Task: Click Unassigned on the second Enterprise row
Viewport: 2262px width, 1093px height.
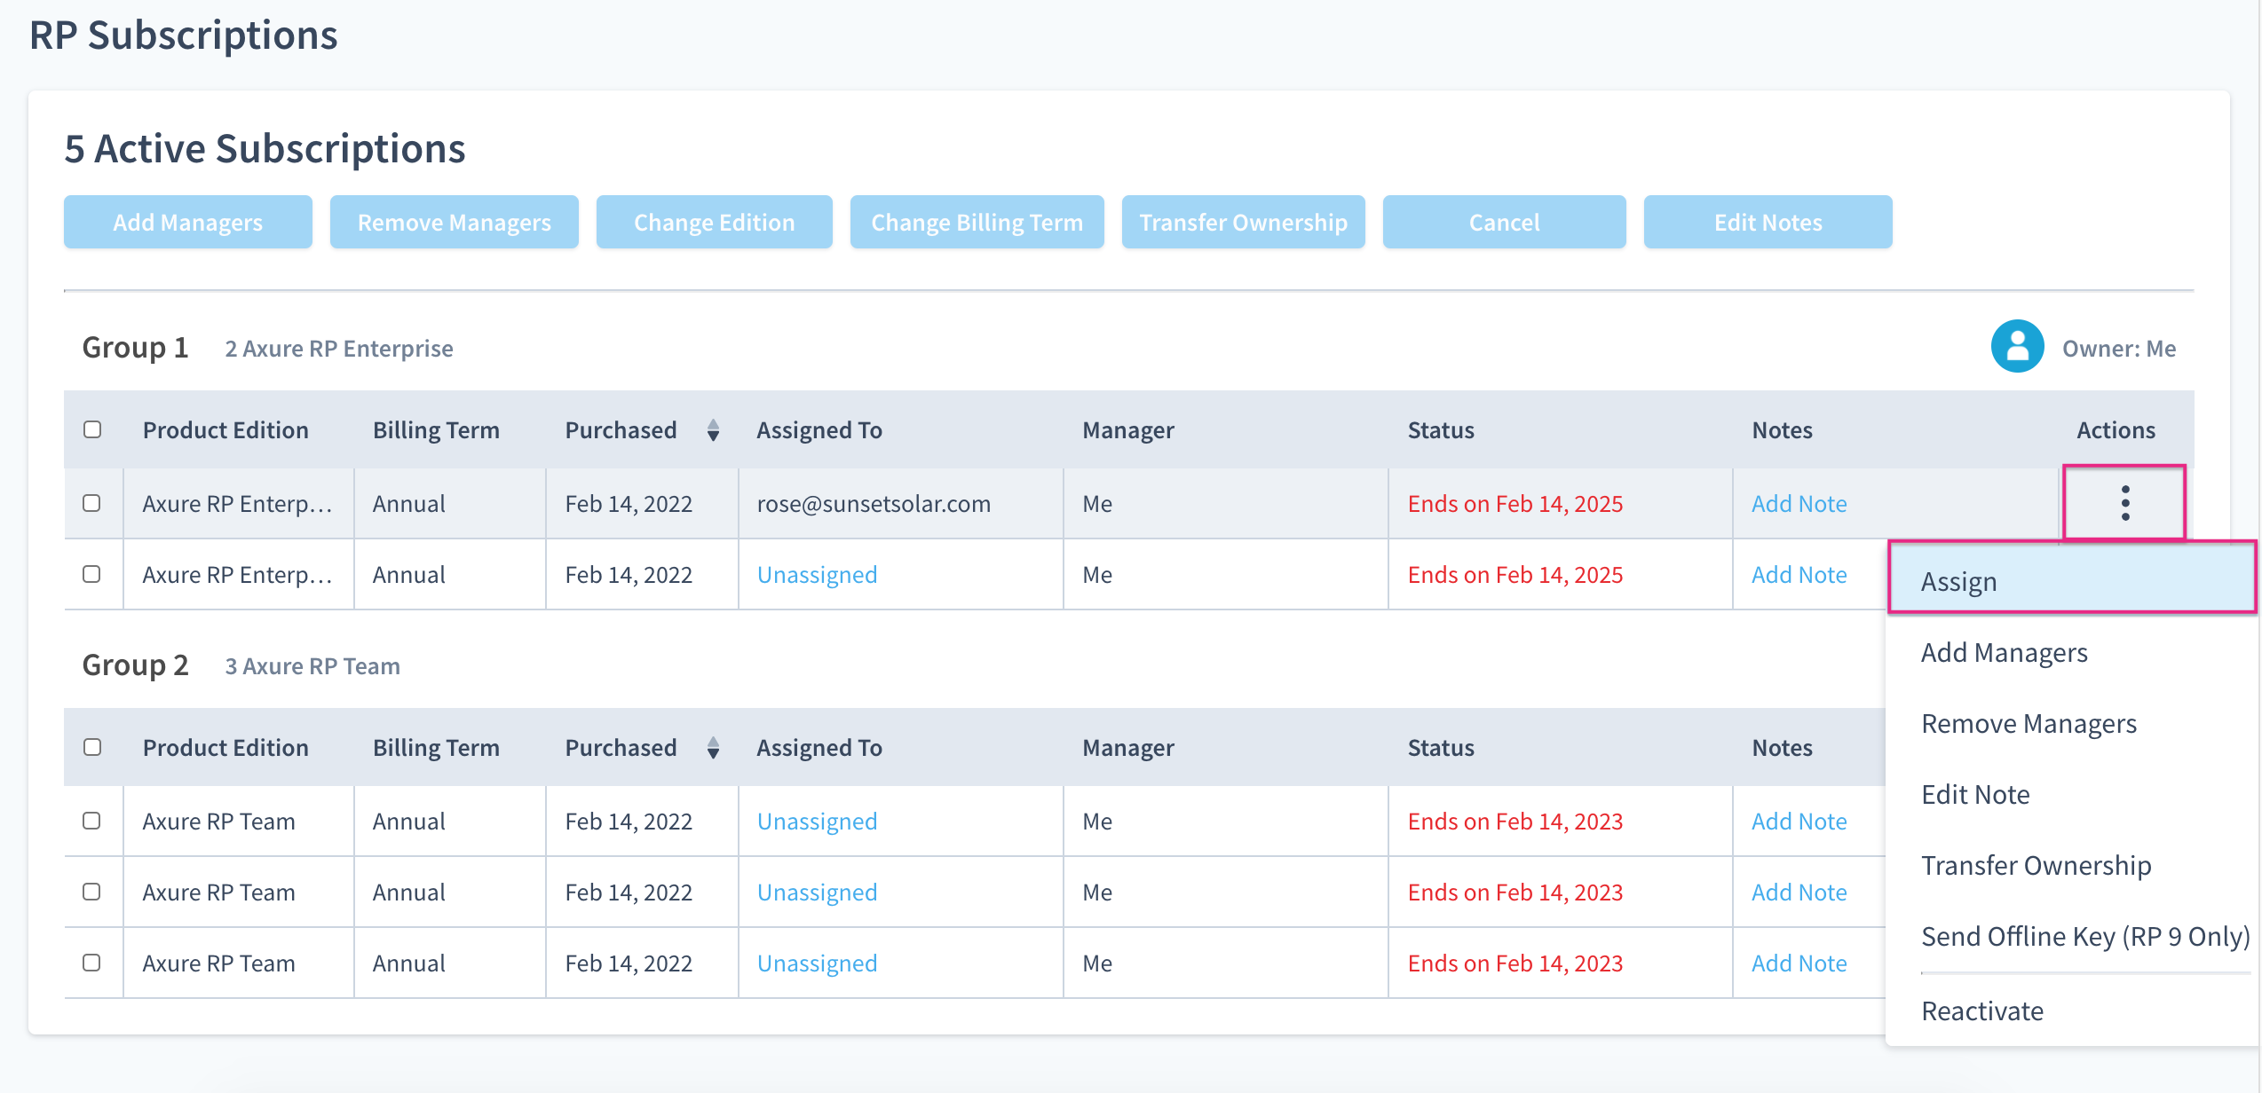Action: [816, 574]
